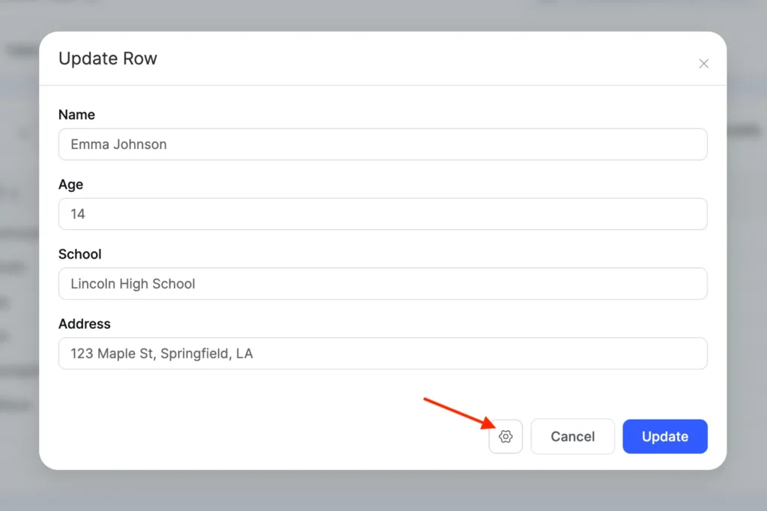767x511 pixels.
Task: Focus the Address field with 123 Maple St
Action: 383,354
